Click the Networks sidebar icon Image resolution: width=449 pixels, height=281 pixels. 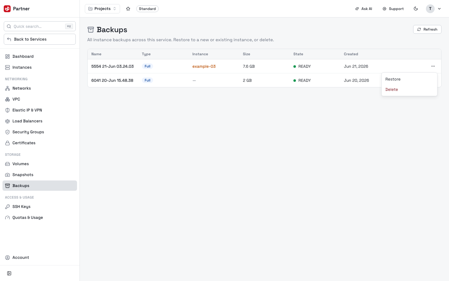pos(7,88)
